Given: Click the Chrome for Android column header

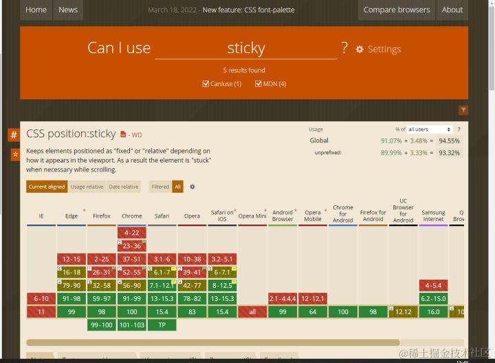Looking at the screenshot, I should tap(343, 214).
